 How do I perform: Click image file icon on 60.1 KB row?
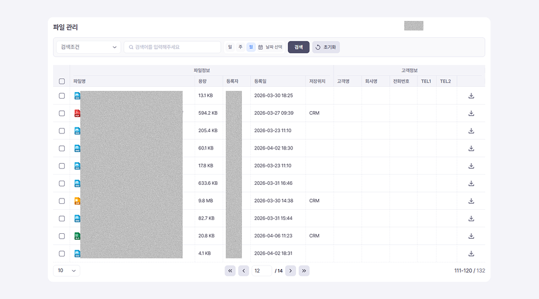pos(77,148)
